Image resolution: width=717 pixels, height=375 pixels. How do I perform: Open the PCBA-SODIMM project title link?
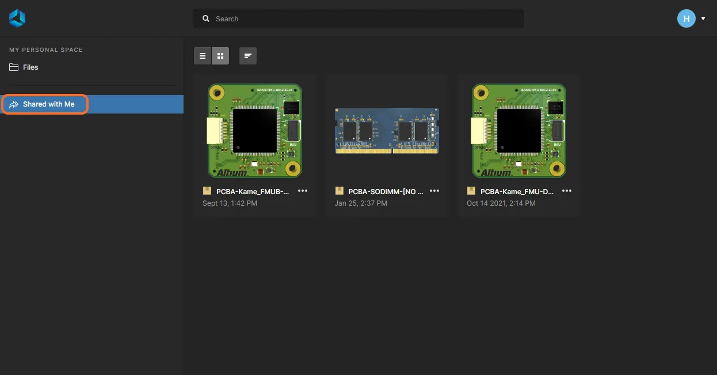[x=386, y=191]
